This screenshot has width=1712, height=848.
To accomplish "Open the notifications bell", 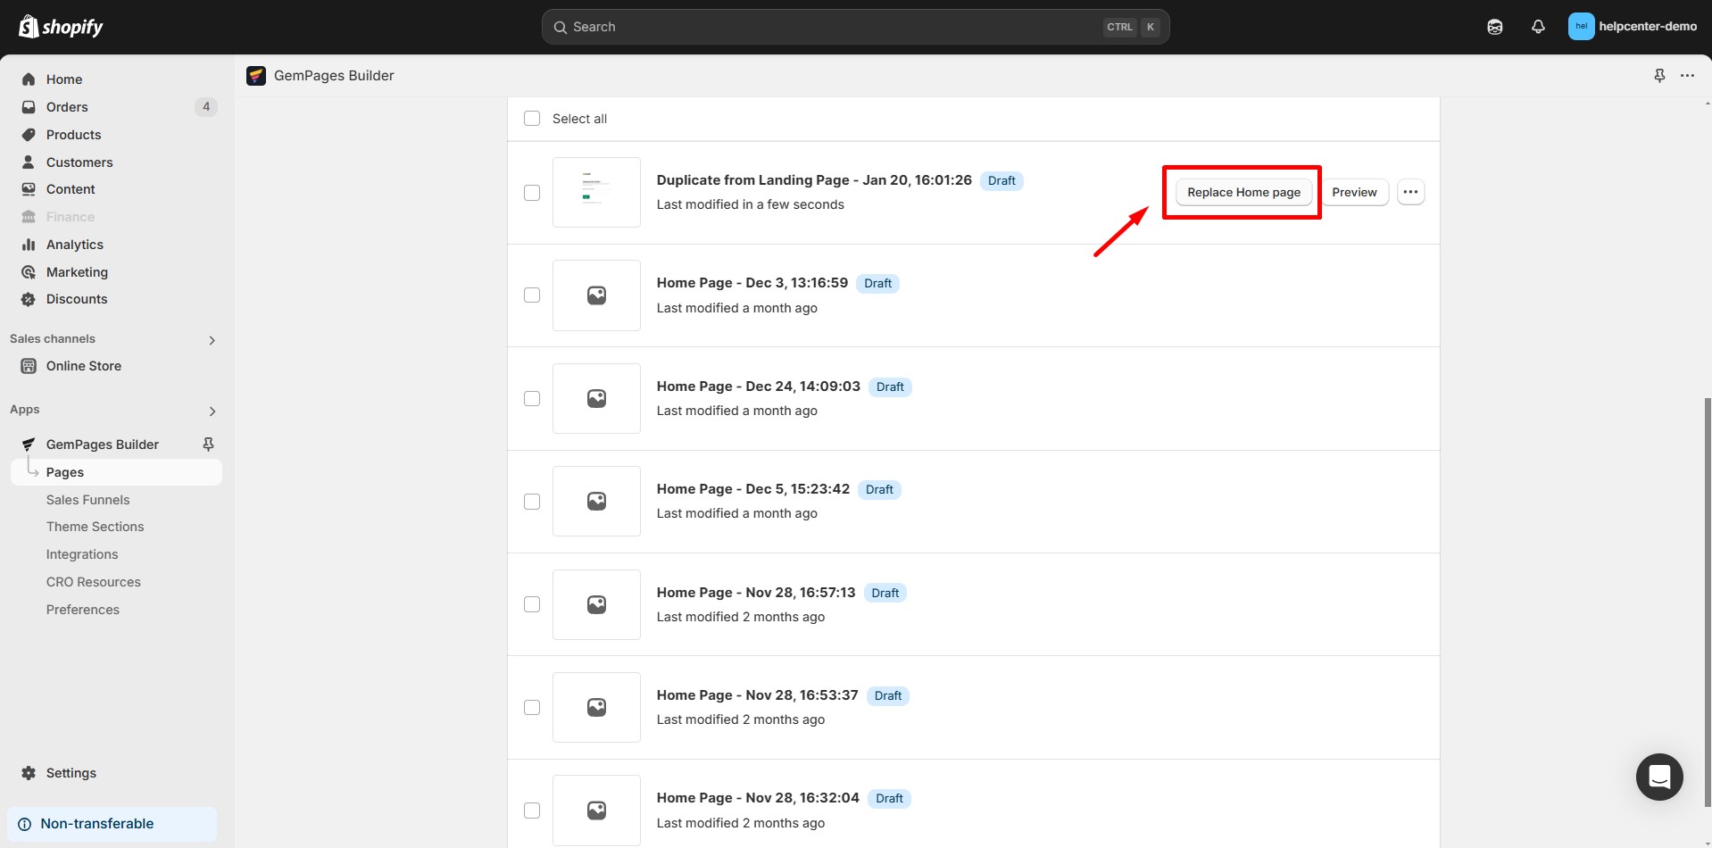I will [x=1538, y=27].
